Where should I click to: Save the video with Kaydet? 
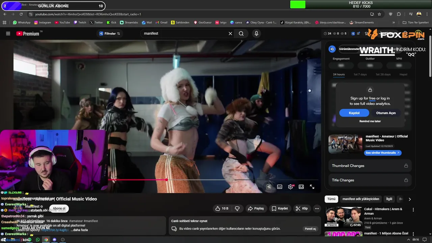[280, 209]
